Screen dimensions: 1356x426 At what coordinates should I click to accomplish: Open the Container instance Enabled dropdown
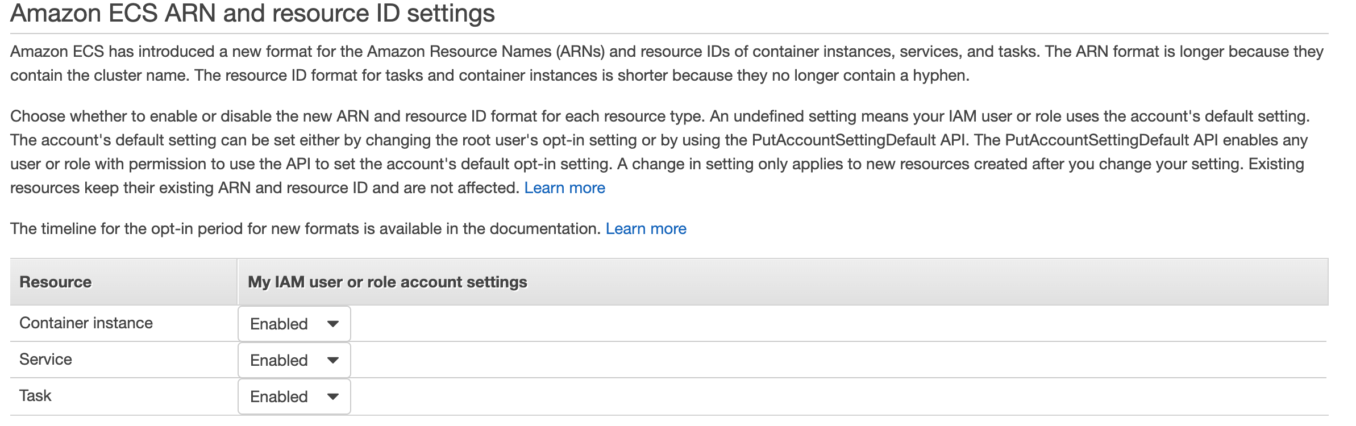pos(293,324)
